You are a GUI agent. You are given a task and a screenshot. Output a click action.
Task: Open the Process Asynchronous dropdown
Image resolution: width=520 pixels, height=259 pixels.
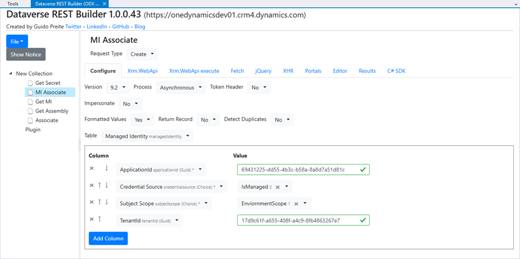click(x=180, y=87)
